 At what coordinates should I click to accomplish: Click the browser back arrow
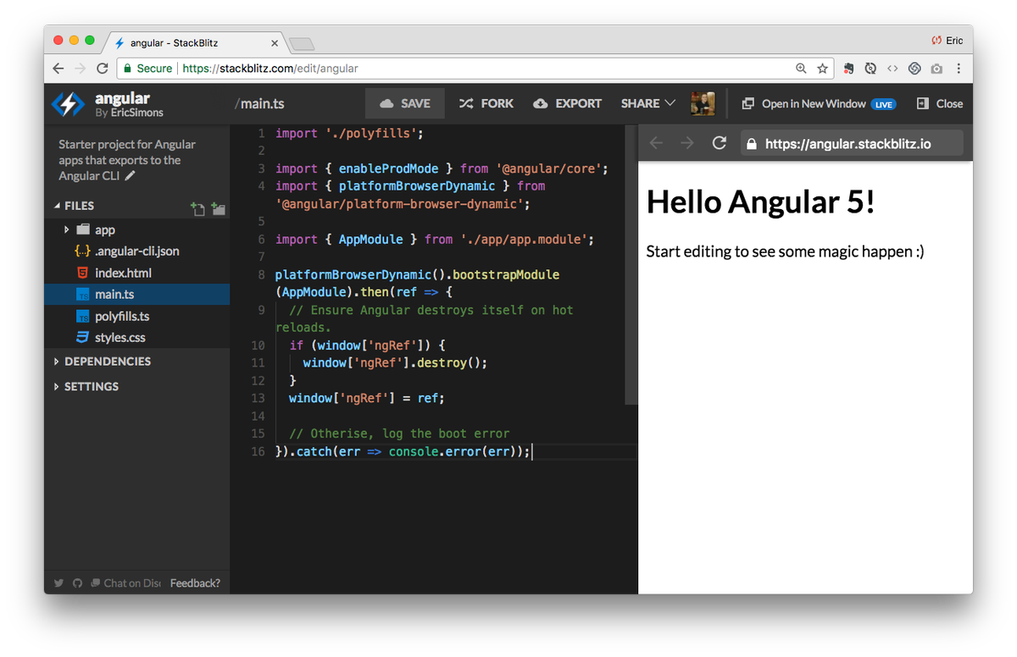point(58,69)
